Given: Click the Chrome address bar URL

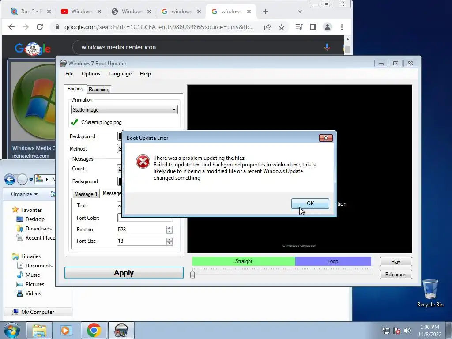Looking at the screenshot, I should click(159, 27).
